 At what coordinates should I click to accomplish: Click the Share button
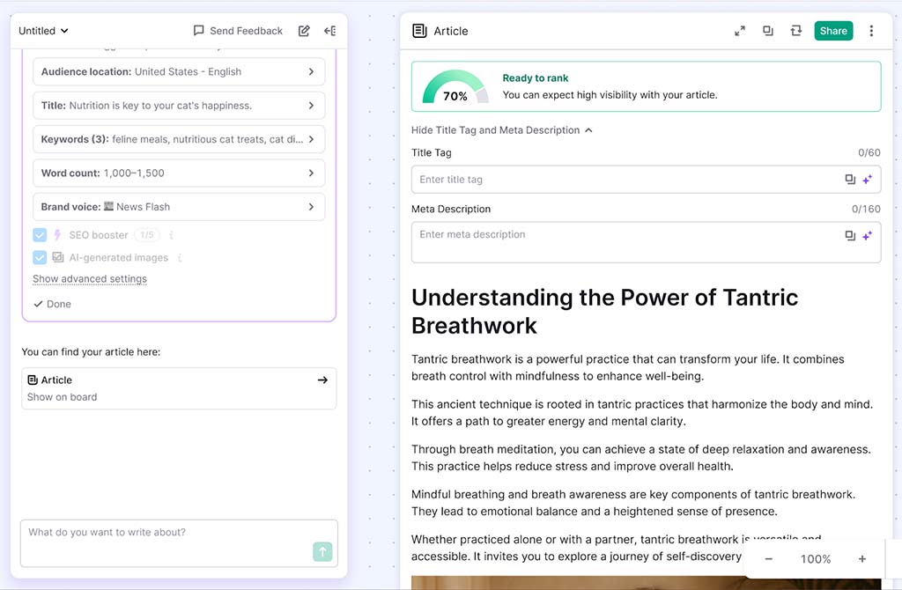click(833, 31)
